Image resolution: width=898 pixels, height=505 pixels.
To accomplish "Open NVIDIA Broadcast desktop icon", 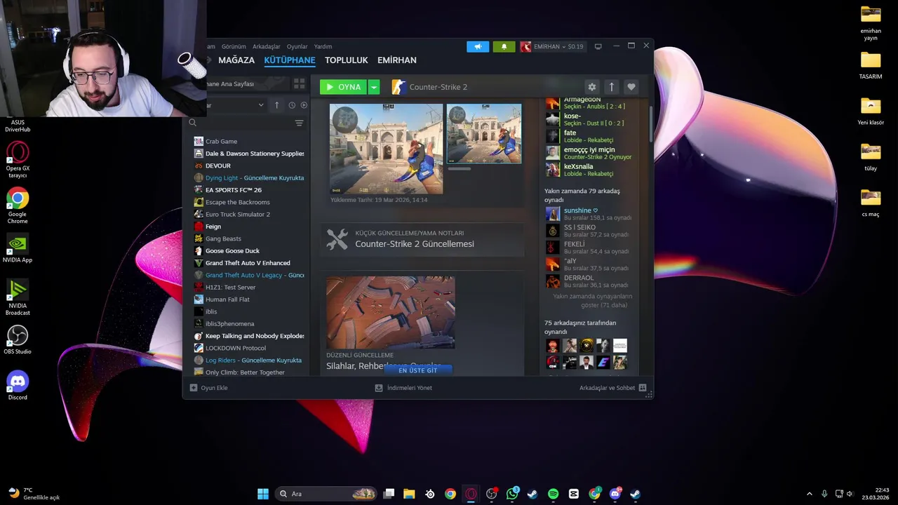I will pyautogui.click(x=18, y=297).
